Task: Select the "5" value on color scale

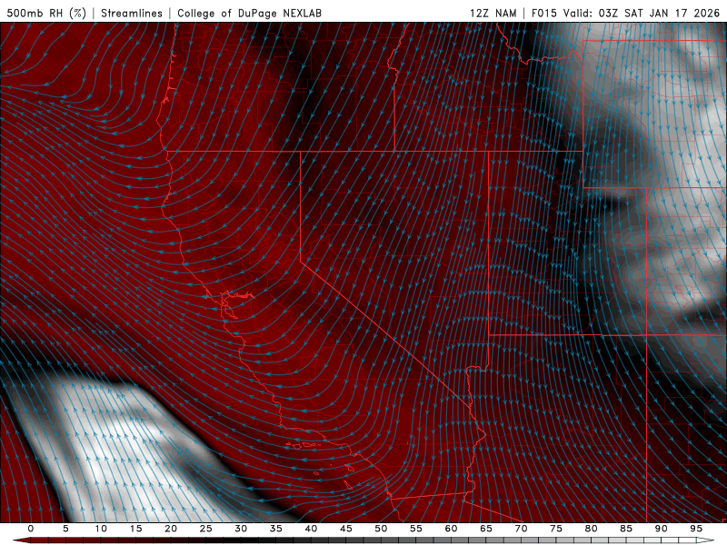Action: pos(65,529)
